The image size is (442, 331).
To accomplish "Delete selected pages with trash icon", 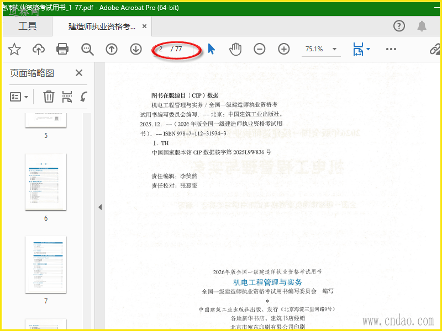I will click(49, 97).
